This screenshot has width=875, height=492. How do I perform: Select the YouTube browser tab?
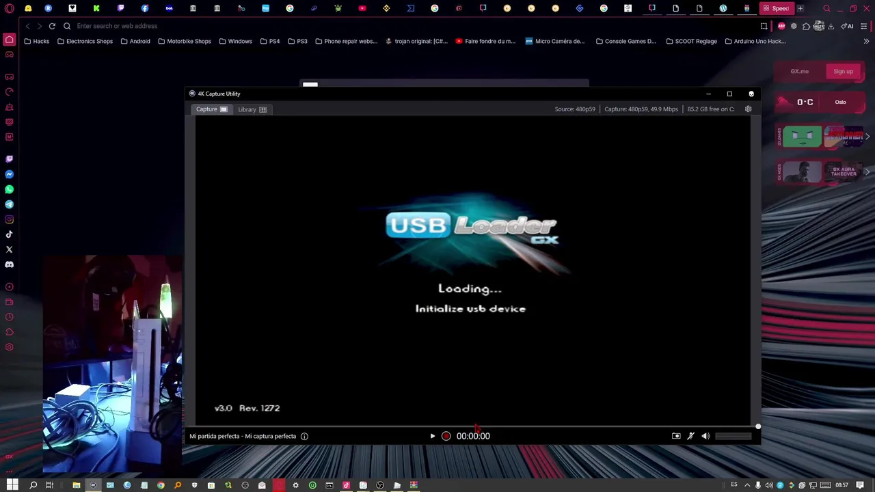(362, 8)
